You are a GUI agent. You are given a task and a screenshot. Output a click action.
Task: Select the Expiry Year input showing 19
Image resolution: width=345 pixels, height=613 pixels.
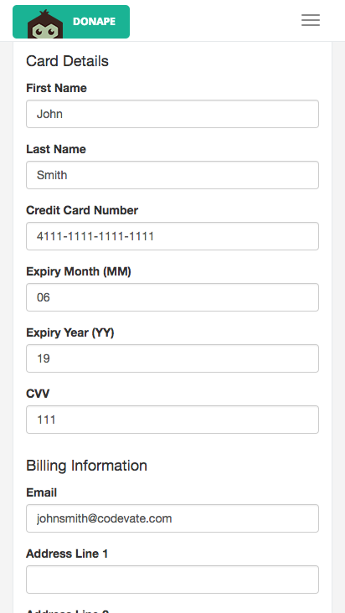coord(172,358)
